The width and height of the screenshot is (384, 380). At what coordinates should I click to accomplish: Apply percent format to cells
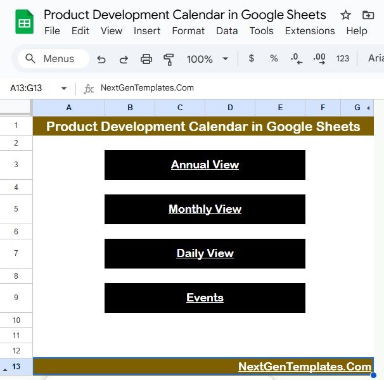pyautogui.click(x=274, y=58)
